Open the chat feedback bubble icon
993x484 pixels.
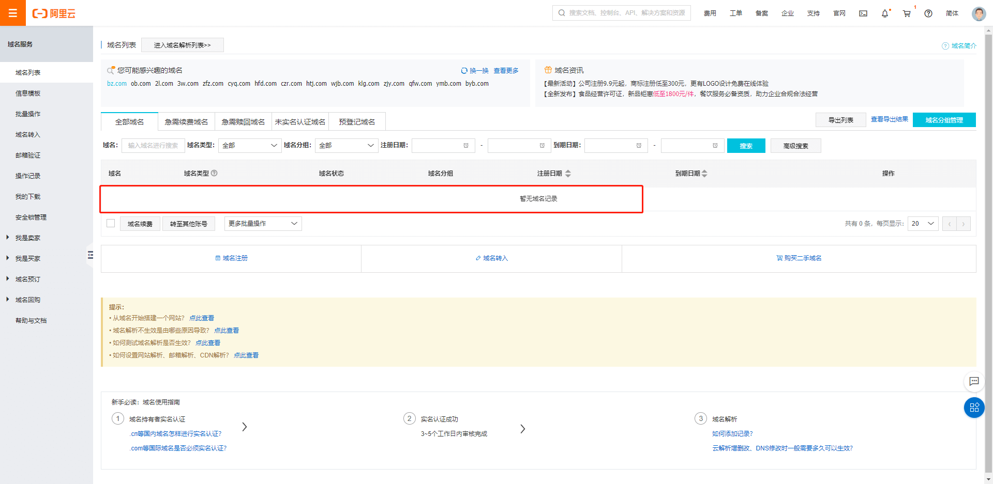tap(974, 381)
